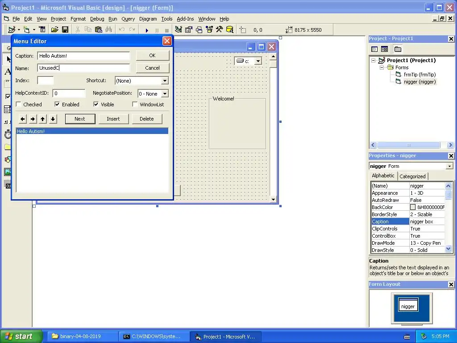The height and width of the screenshot is (343, 457).
Task: Click View Object icon in Project panel
Action: 384,49
